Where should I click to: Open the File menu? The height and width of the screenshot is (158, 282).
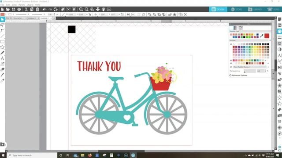click(2, 5)
